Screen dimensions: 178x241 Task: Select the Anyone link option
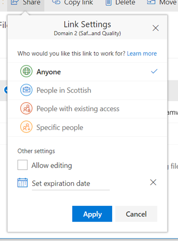[88, 72]
